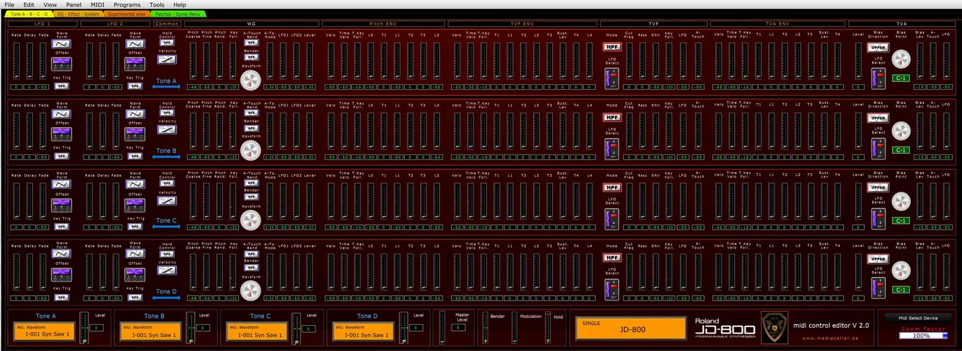Click the Bias Point knob in Tone C row
Viewport: 962px width, 351px height.
tap(901, 200)
